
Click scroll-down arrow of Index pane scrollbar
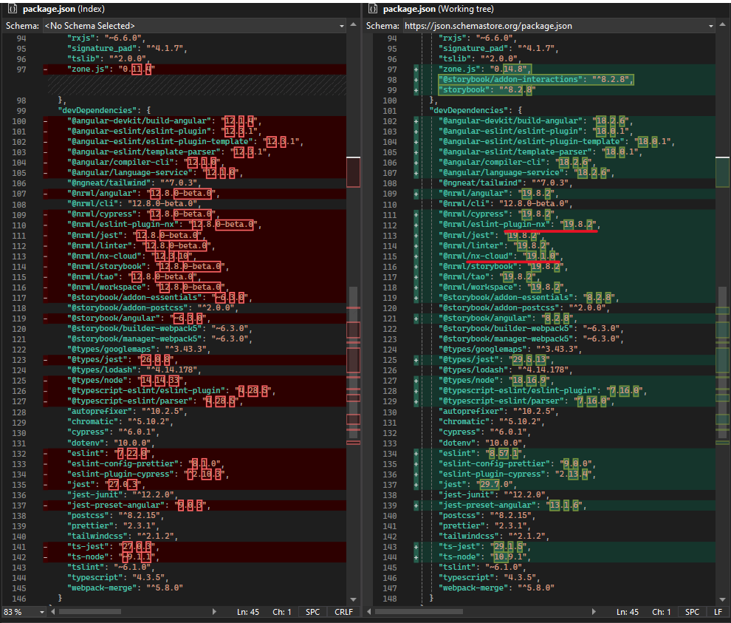353,599
